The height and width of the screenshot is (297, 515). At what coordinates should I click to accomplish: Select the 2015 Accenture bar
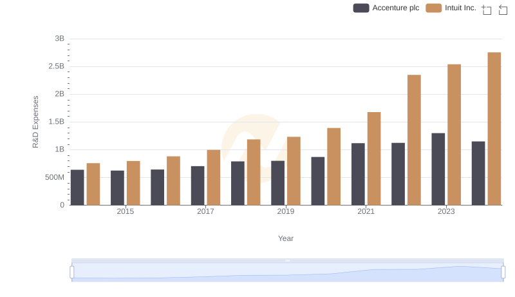click(117, 188)
